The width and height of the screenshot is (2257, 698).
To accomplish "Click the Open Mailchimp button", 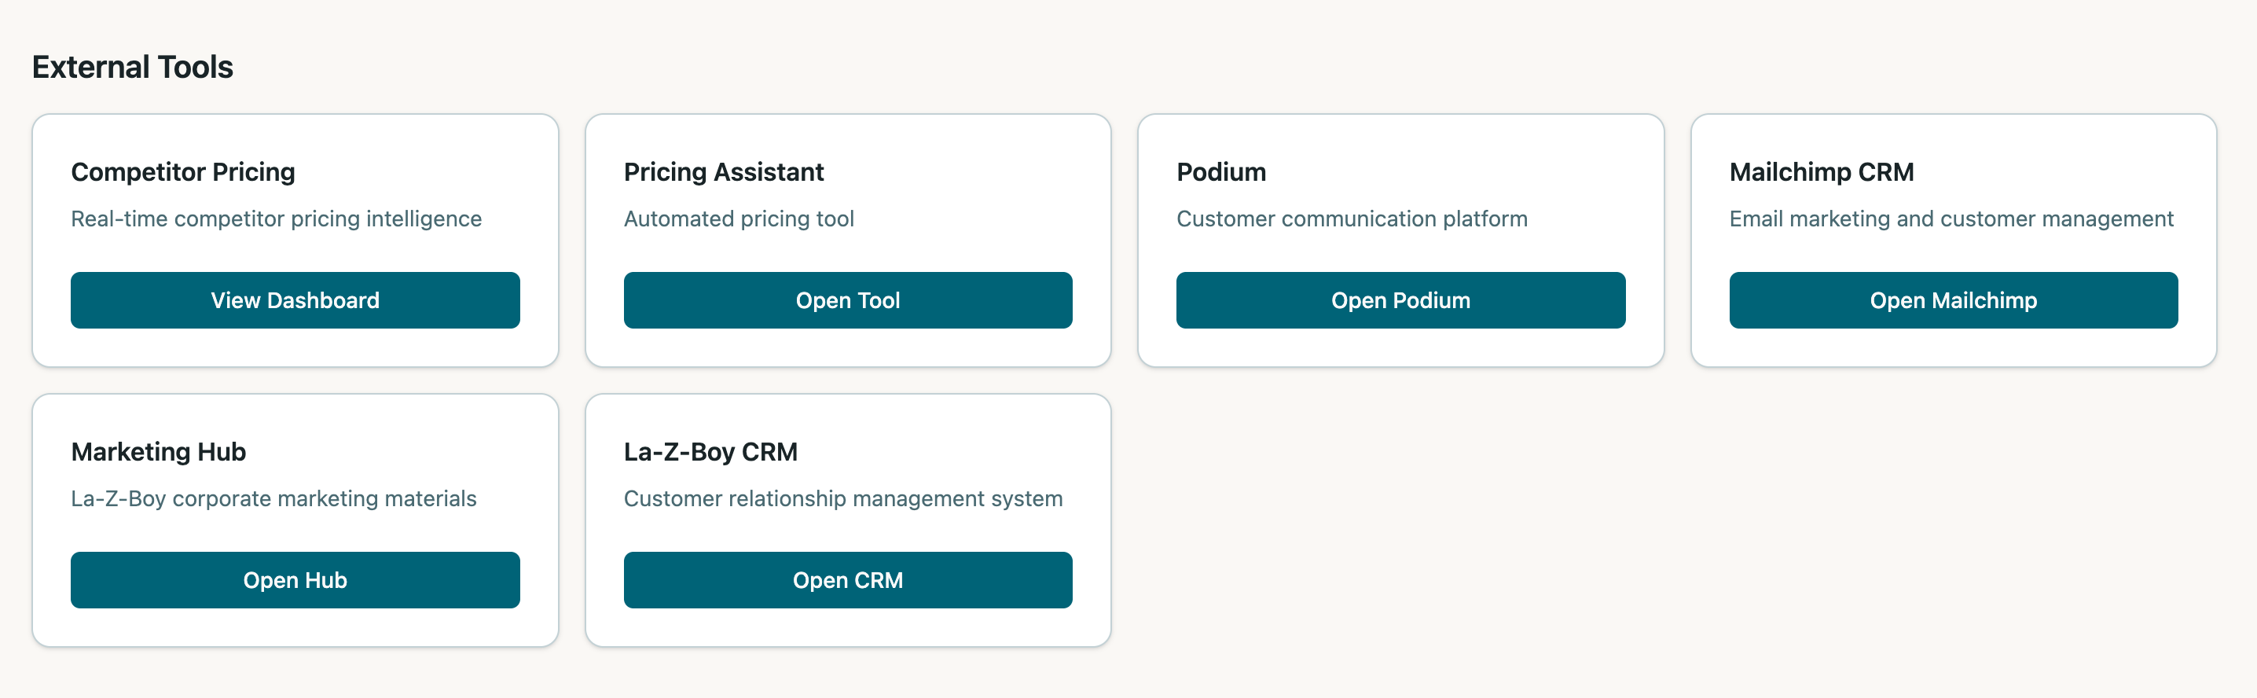I will tap(1953, 300).
